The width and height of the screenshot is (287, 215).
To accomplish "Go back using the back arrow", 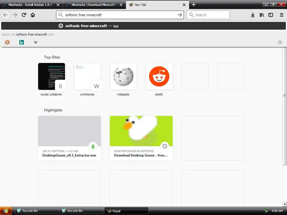I will [6, 15].
